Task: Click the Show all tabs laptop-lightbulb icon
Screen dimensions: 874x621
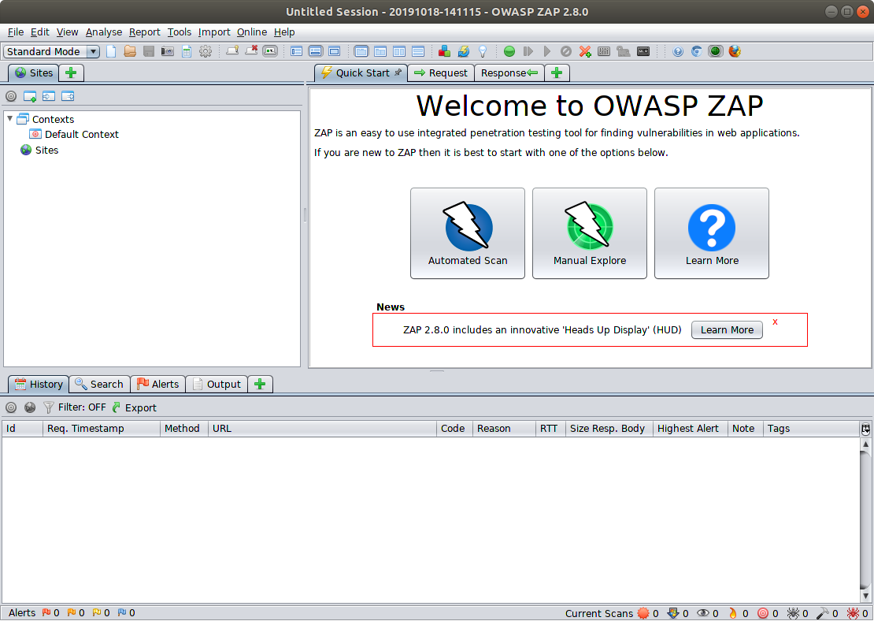Action: 232,51
